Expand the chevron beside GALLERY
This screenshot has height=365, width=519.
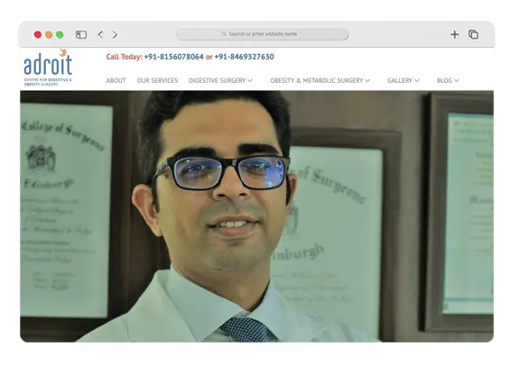[417, 80]
